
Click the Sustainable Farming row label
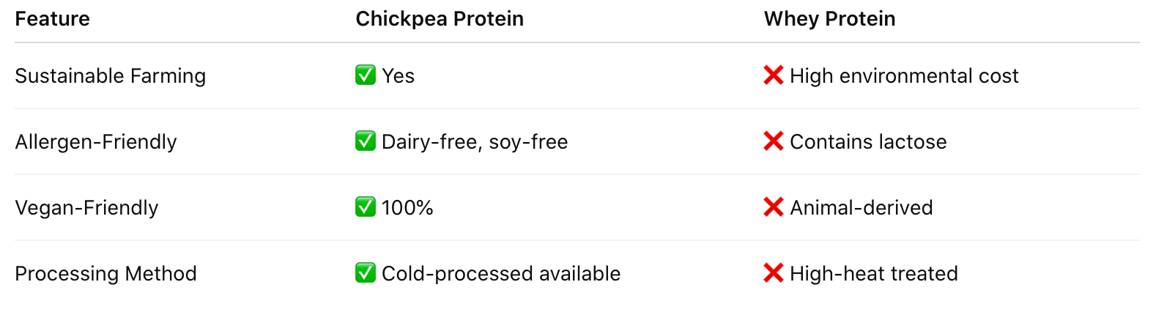tap(110, 75)
